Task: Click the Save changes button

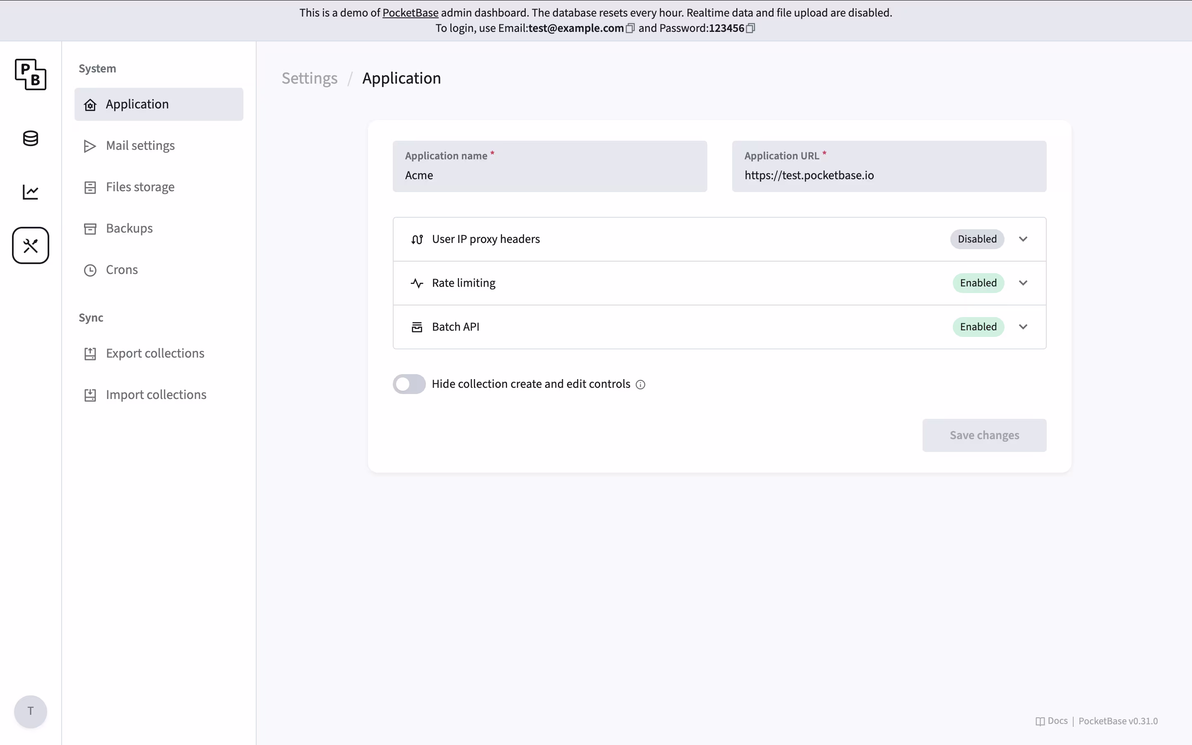Action: pos(984,435)
